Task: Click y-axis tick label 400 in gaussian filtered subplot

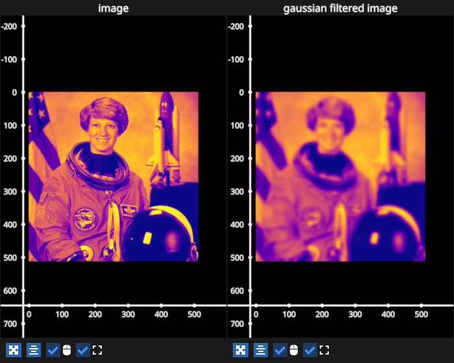Action: 237,225
